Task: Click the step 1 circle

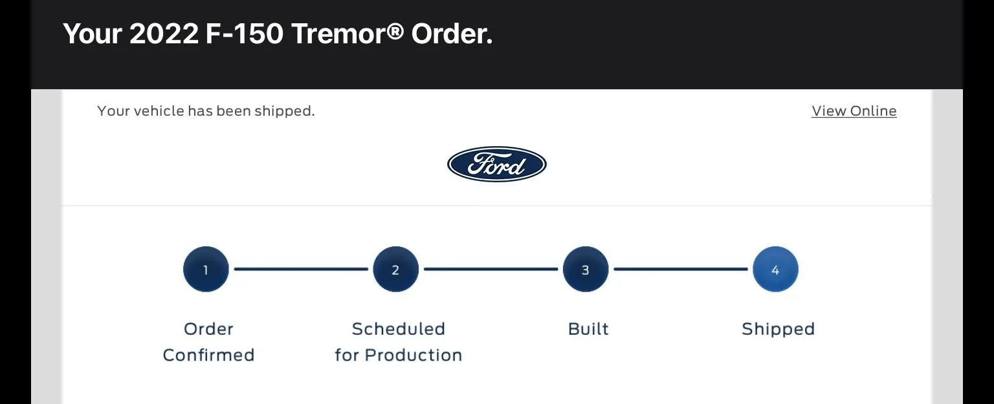Action: click(206, 269)
